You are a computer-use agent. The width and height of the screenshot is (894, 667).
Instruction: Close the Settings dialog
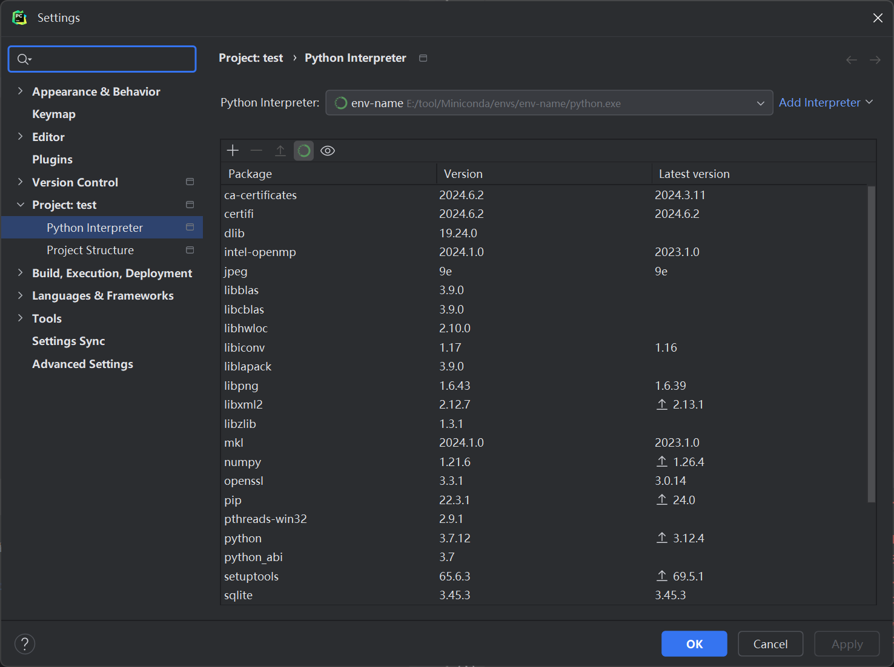(878, 18)
